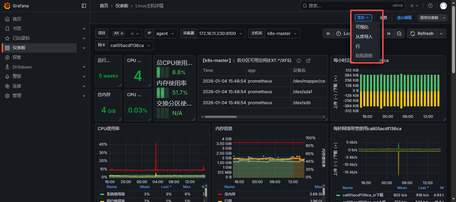This screenshot has height=202, width=456.
Task: Expand the 管理 sidebar section
Action: click(x=84, y=96)
